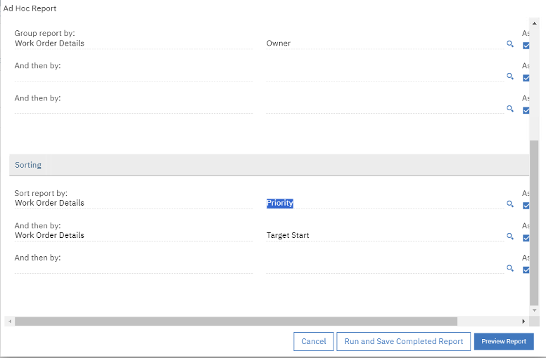This screenshot has width=546, height=358.
Task: Click Run and Save Completed Report
Action: coord(403,341)
